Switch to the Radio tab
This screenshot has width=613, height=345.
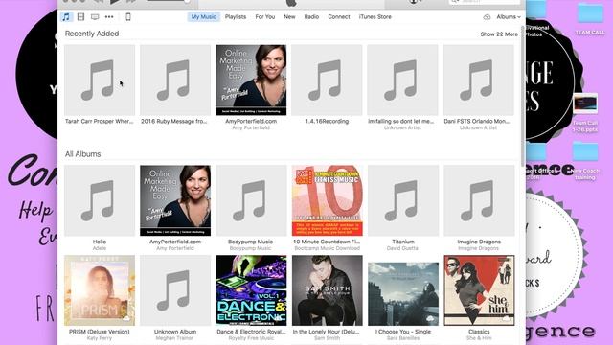click(311, 17)
